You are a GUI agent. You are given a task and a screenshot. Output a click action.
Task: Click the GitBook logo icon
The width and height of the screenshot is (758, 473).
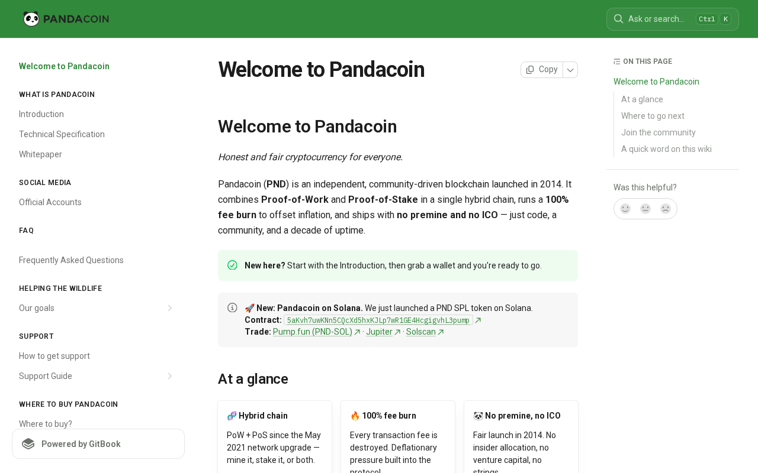click(28, 444)
